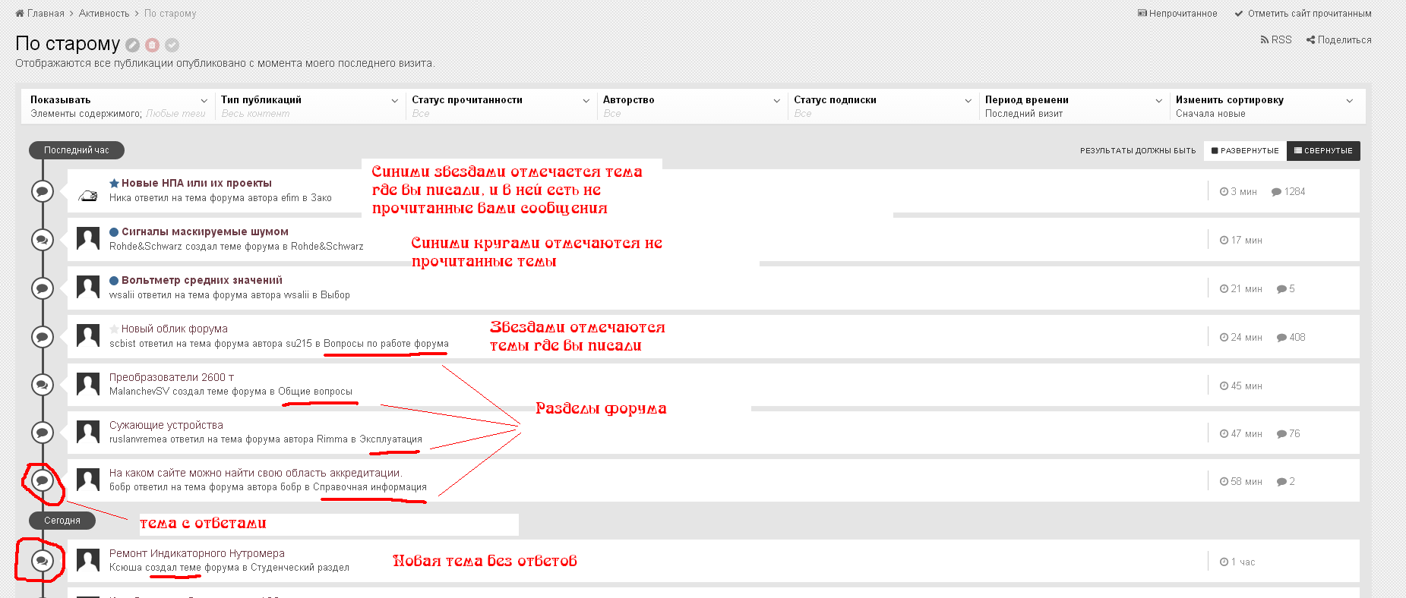Mark the site as read
Image resolution: width=1406 pixels, height=598 pixels.
click(1303, 14)
